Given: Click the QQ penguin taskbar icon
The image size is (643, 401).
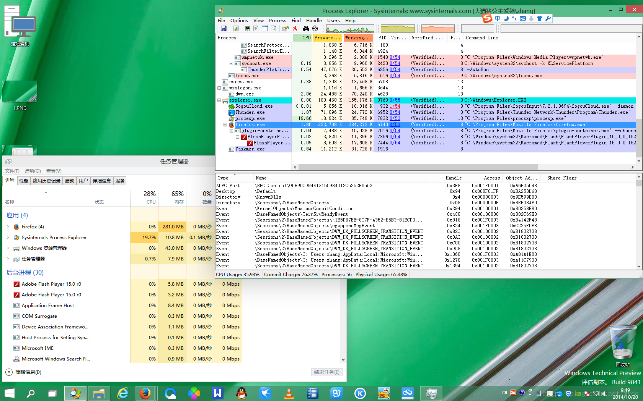Looking at the screenshot, I should click(242, 393).
